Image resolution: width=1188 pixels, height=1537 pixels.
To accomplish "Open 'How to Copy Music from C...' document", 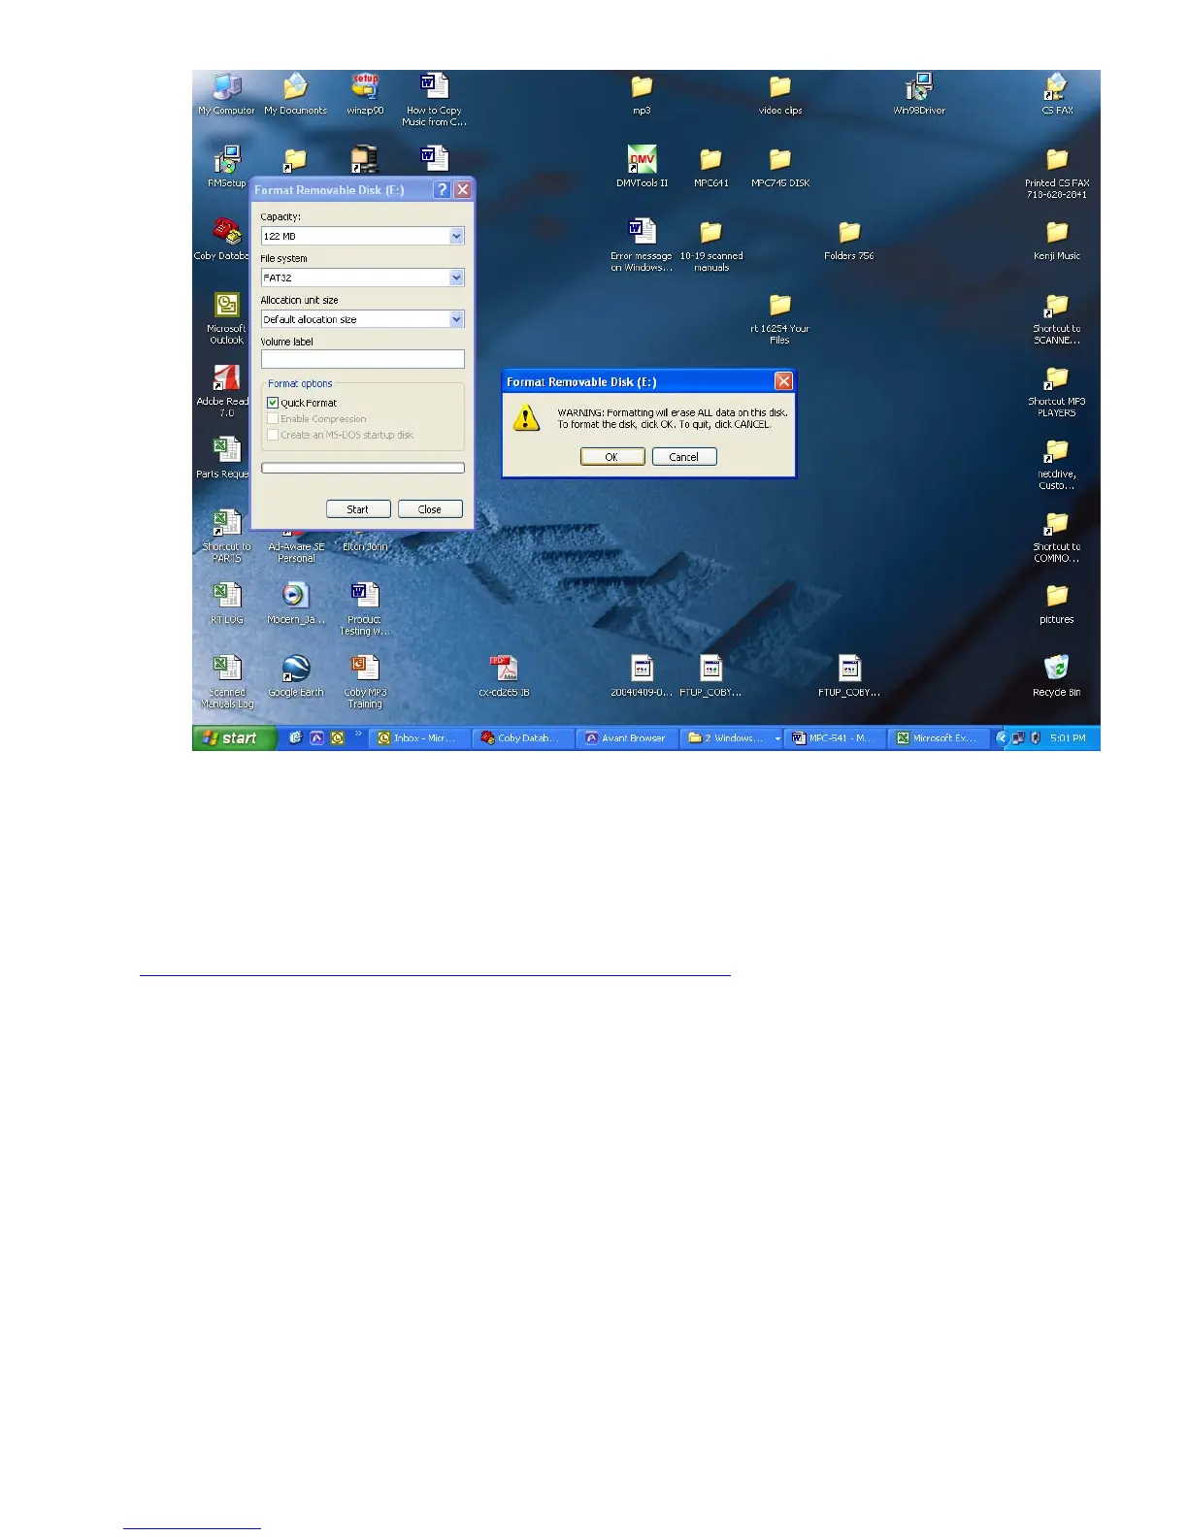I will point(434,99).
